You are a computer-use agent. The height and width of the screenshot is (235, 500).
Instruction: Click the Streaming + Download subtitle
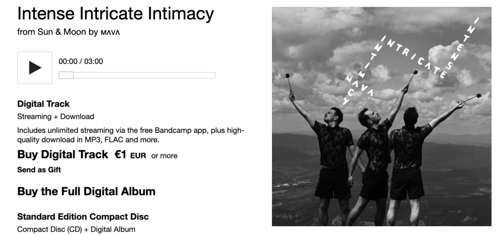(55, 117)
